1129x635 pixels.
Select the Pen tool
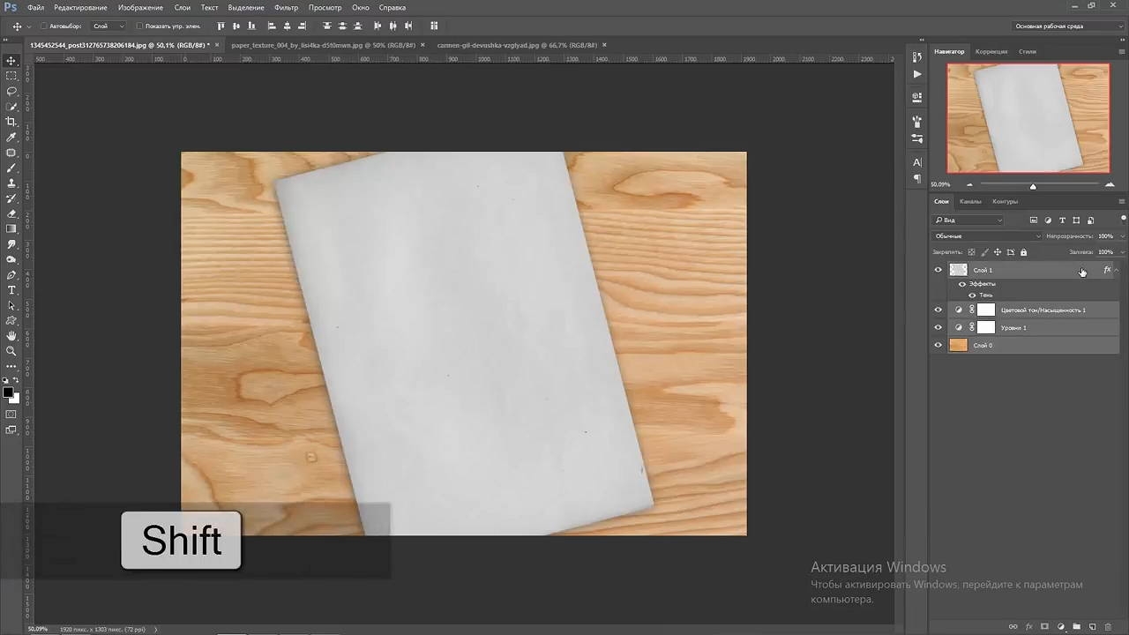tap(11, 275)
